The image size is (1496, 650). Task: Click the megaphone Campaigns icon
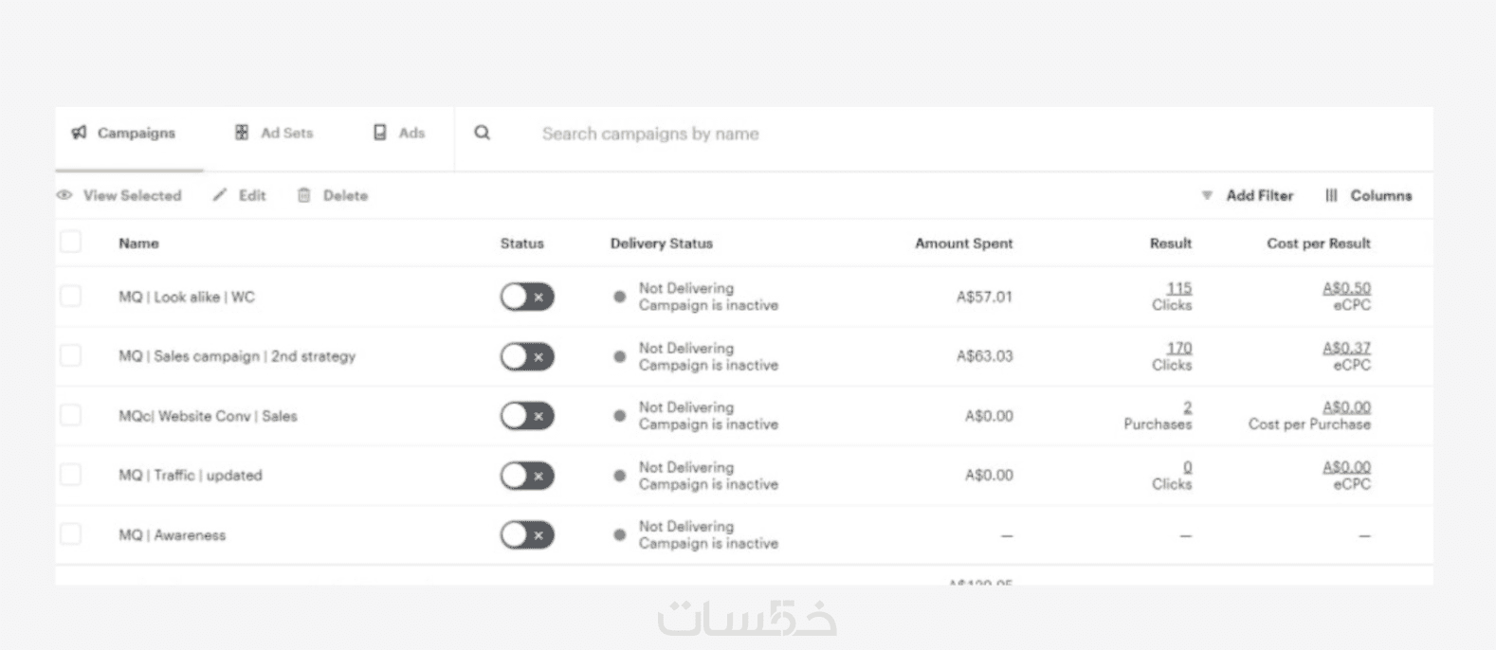pos(79,133)
